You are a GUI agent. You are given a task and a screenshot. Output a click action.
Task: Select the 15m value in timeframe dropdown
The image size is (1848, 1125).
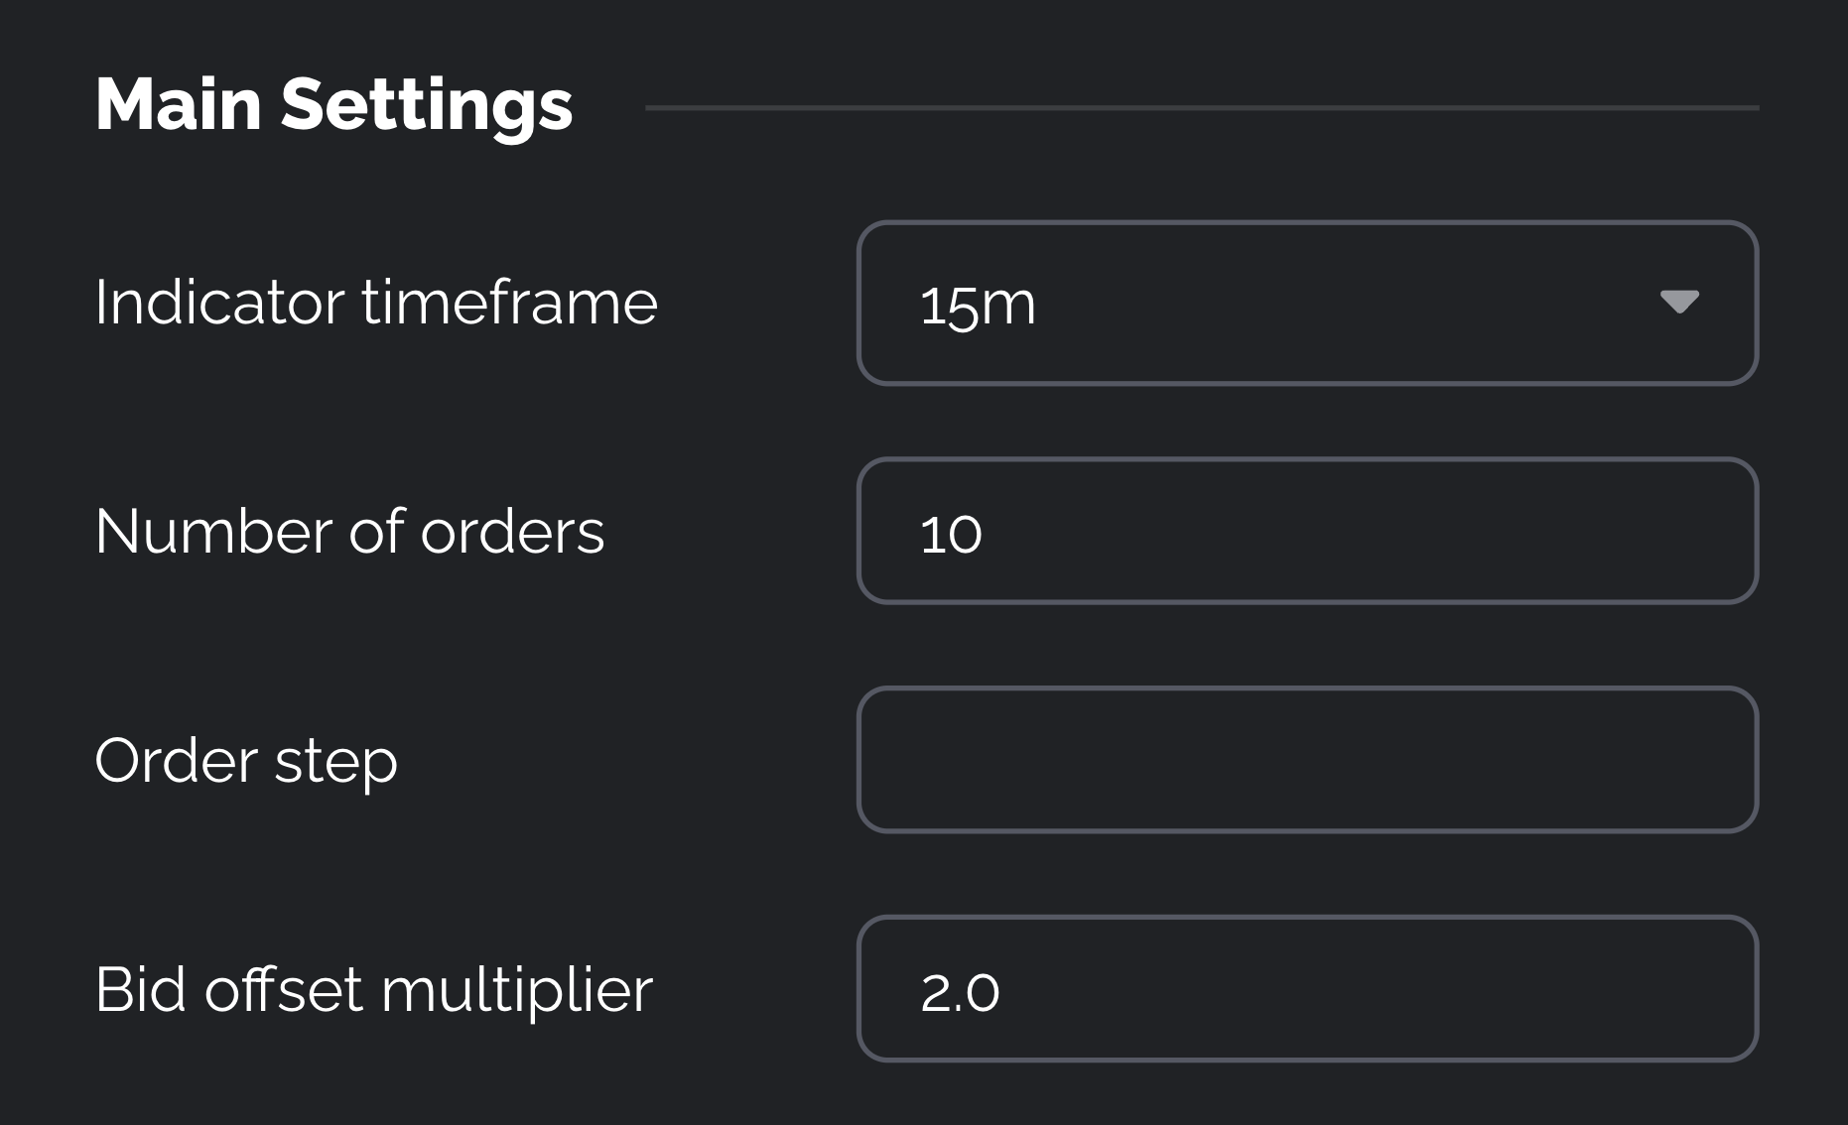978,304
